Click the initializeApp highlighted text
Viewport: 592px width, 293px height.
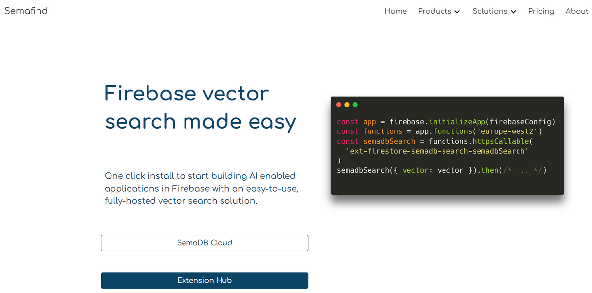tap(457, 121)
